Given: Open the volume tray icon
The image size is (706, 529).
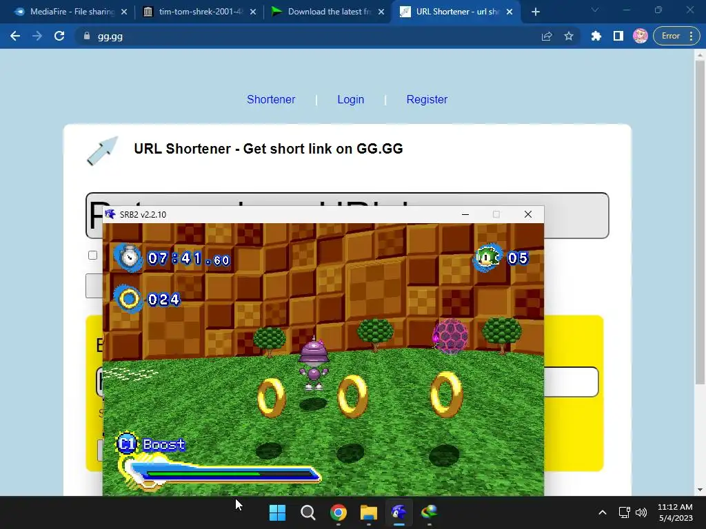Looking at the screenshot, I should (641, 512).
